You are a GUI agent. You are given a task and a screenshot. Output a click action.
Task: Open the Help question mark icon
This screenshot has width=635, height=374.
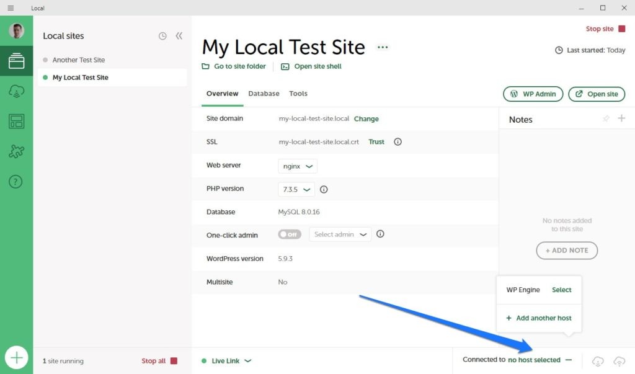[x=16, y=182]
